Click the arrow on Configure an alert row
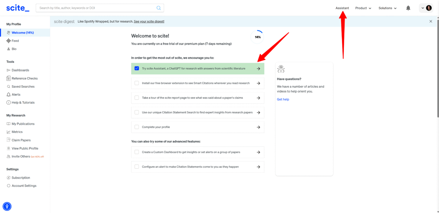 click(258, 167)
